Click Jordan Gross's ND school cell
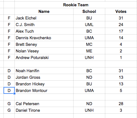This screenshot has height=118, width=137. tap(89, 77)
